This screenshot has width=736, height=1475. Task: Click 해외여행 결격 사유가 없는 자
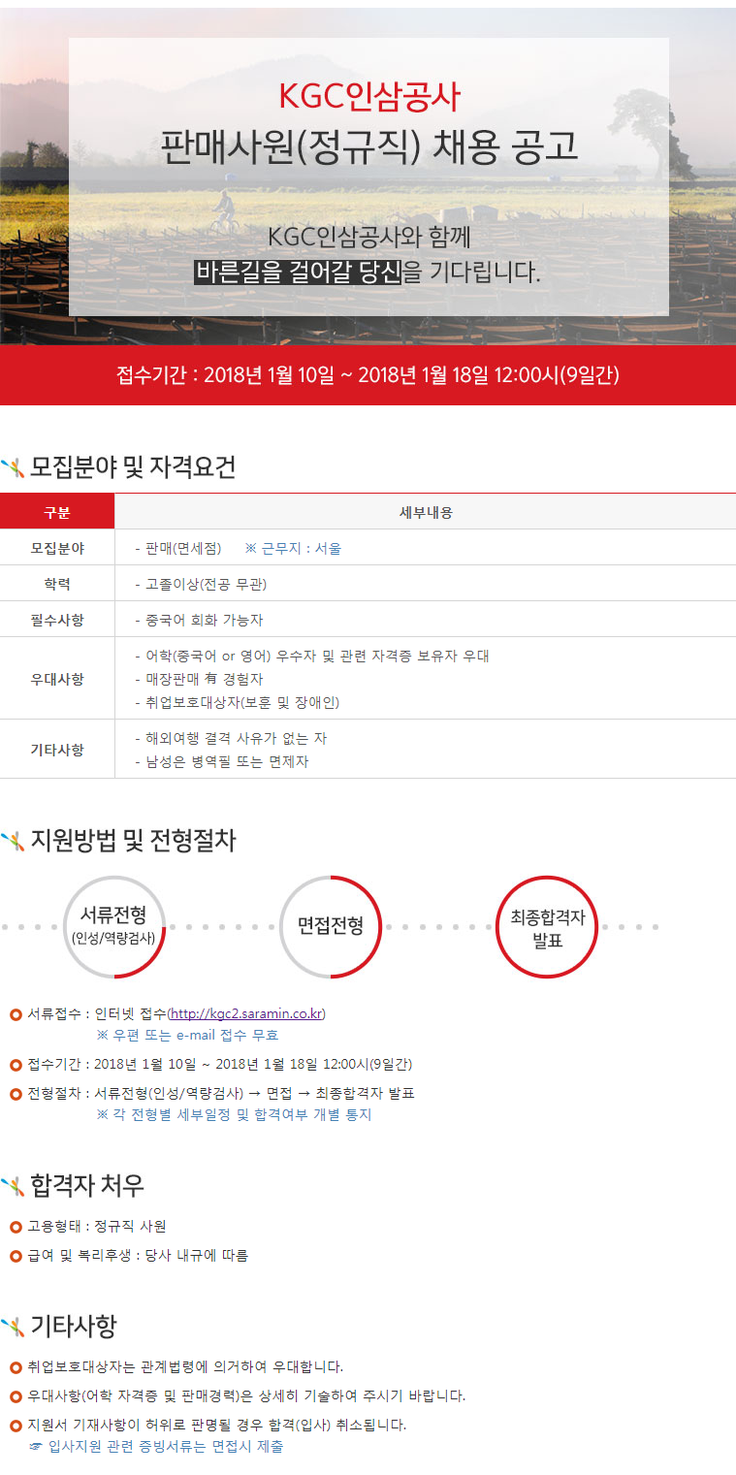click(232, 738)
